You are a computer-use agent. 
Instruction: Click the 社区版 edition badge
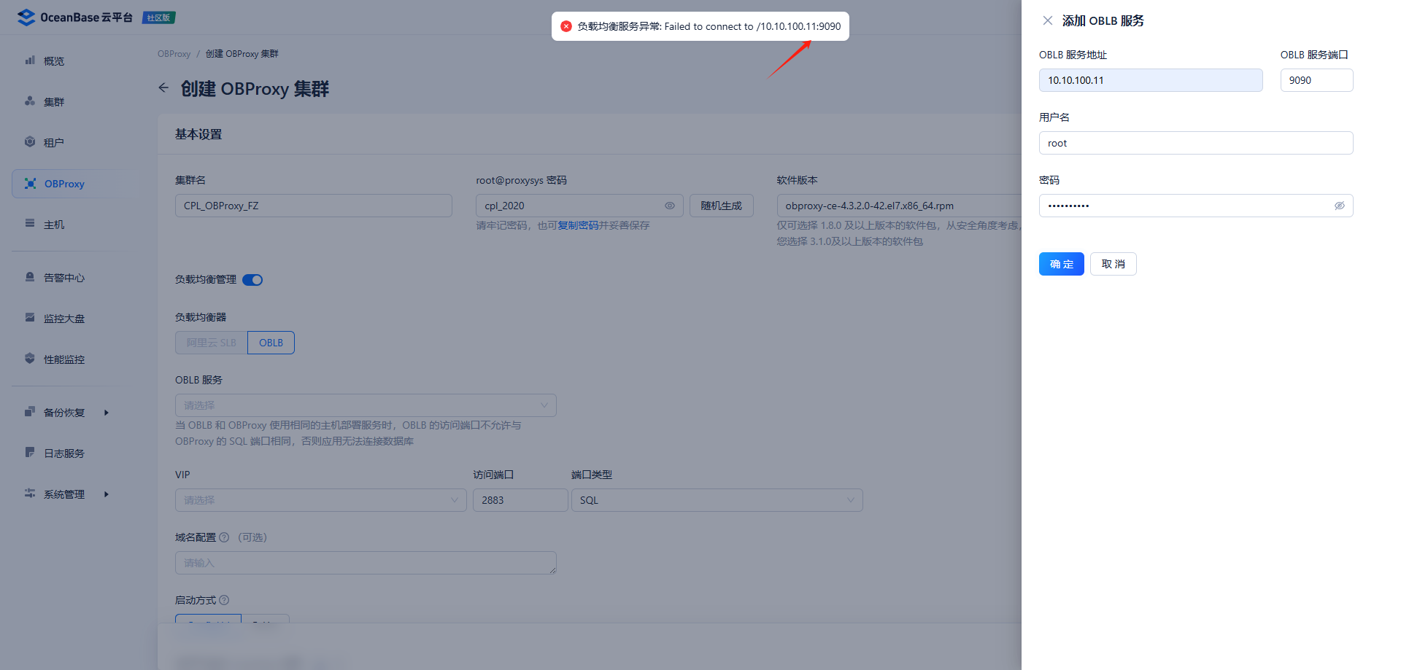(x=158, y=17)
